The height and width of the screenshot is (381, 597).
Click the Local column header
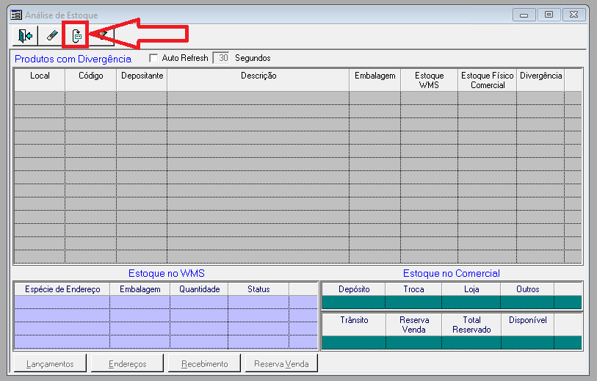[x=40, y=80]
